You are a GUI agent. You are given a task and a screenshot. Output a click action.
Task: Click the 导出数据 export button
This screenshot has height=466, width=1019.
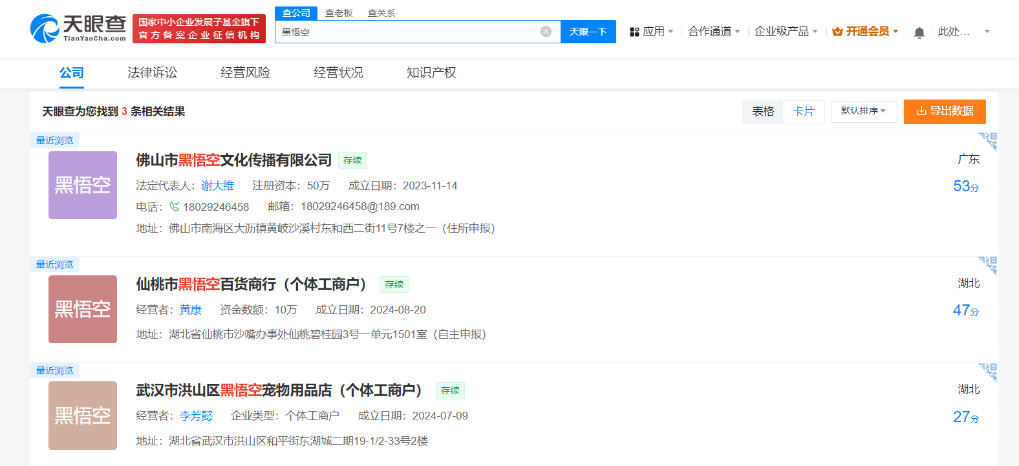point(945,111)
